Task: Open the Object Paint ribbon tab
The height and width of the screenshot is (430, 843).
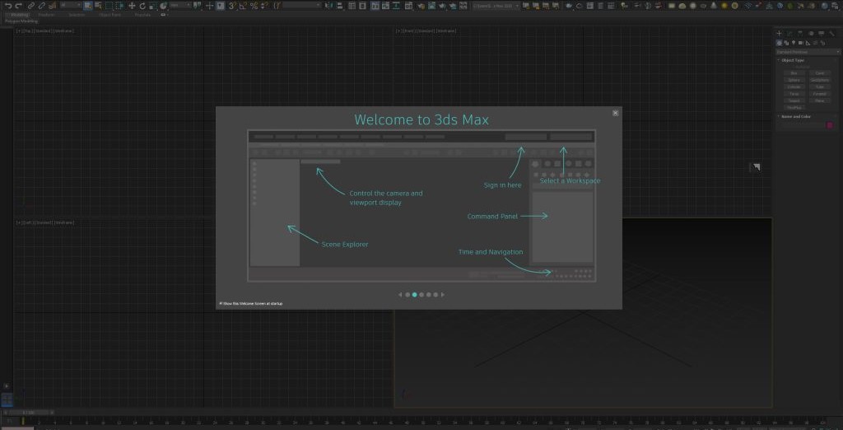Action: [x=109, y=15]
